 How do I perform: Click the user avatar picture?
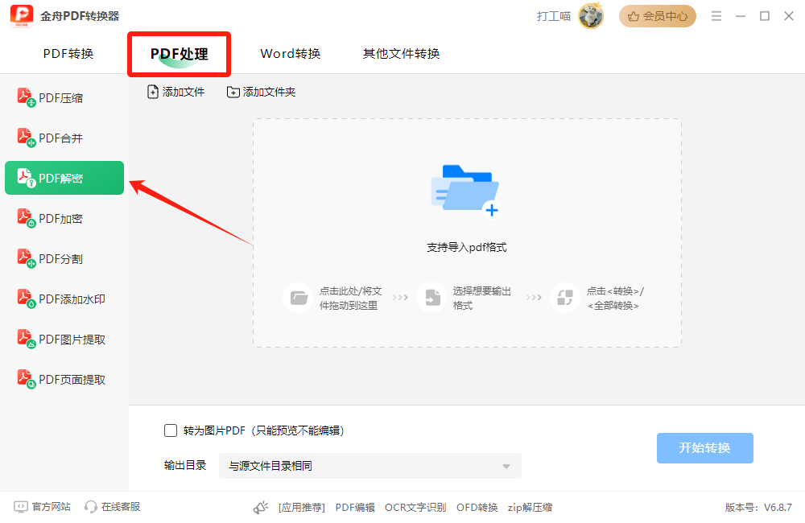[591, 16]
